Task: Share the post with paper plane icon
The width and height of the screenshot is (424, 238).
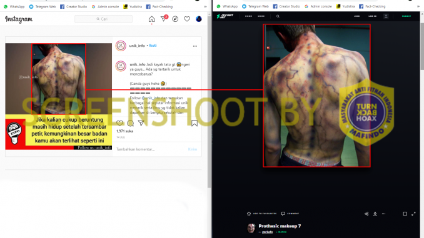Action: [141, 123]
